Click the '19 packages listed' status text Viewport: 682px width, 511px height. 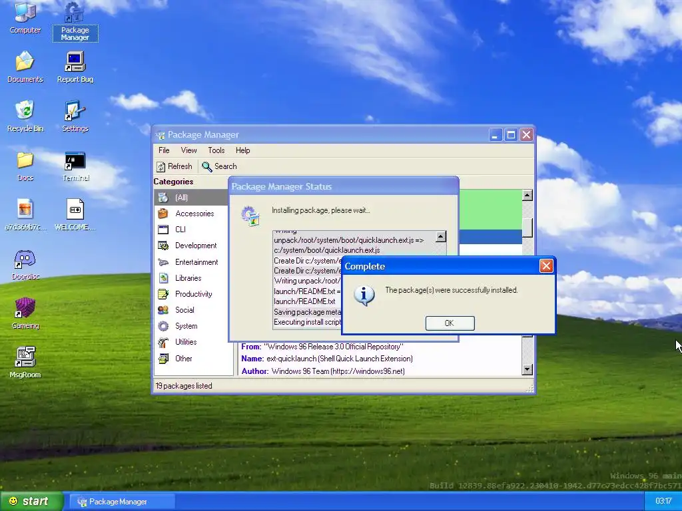tap(184, 386)
